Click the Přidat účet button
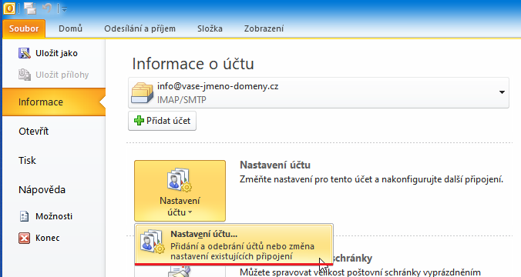The width and height of the screenshot is (521, 277). 162,121
